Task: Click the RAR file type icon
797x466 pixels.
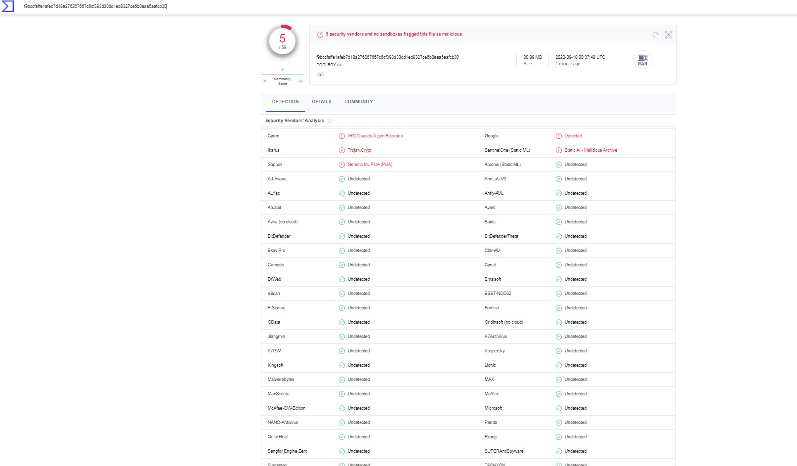Action: pos(642,60)
